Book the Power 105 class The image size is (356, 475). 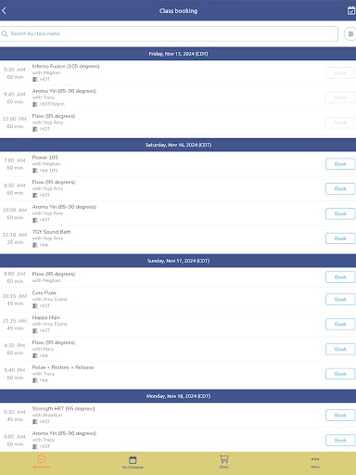click(x=340, y=164)
